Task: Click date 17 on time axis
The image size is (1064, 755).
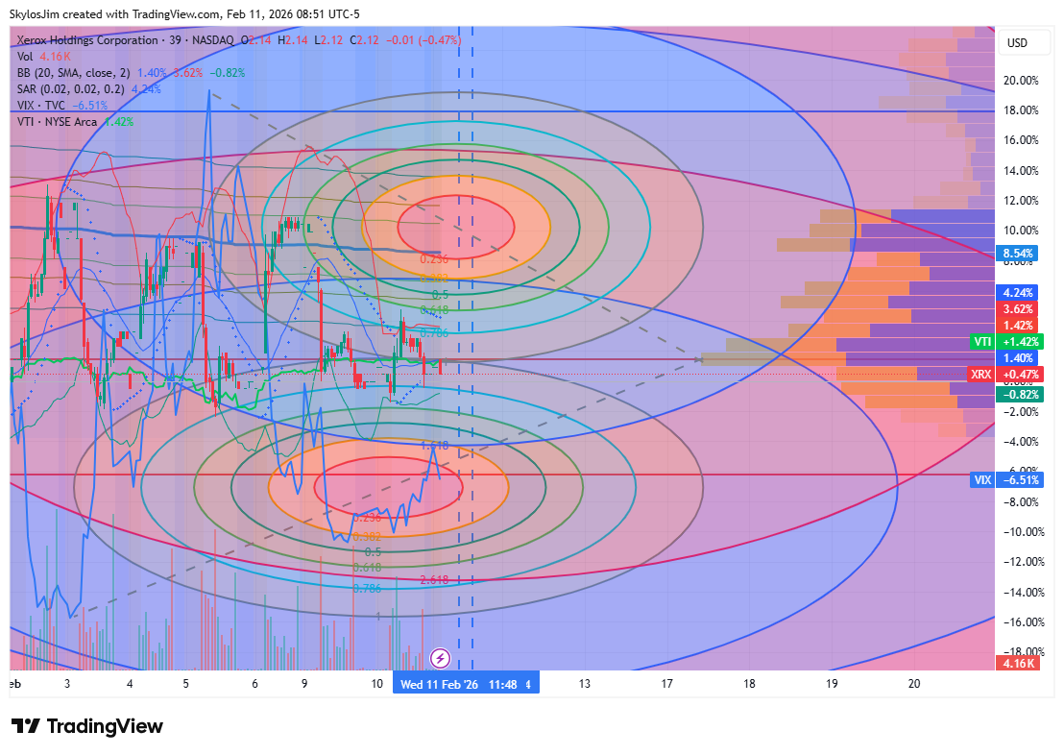Action: [667, 684]
